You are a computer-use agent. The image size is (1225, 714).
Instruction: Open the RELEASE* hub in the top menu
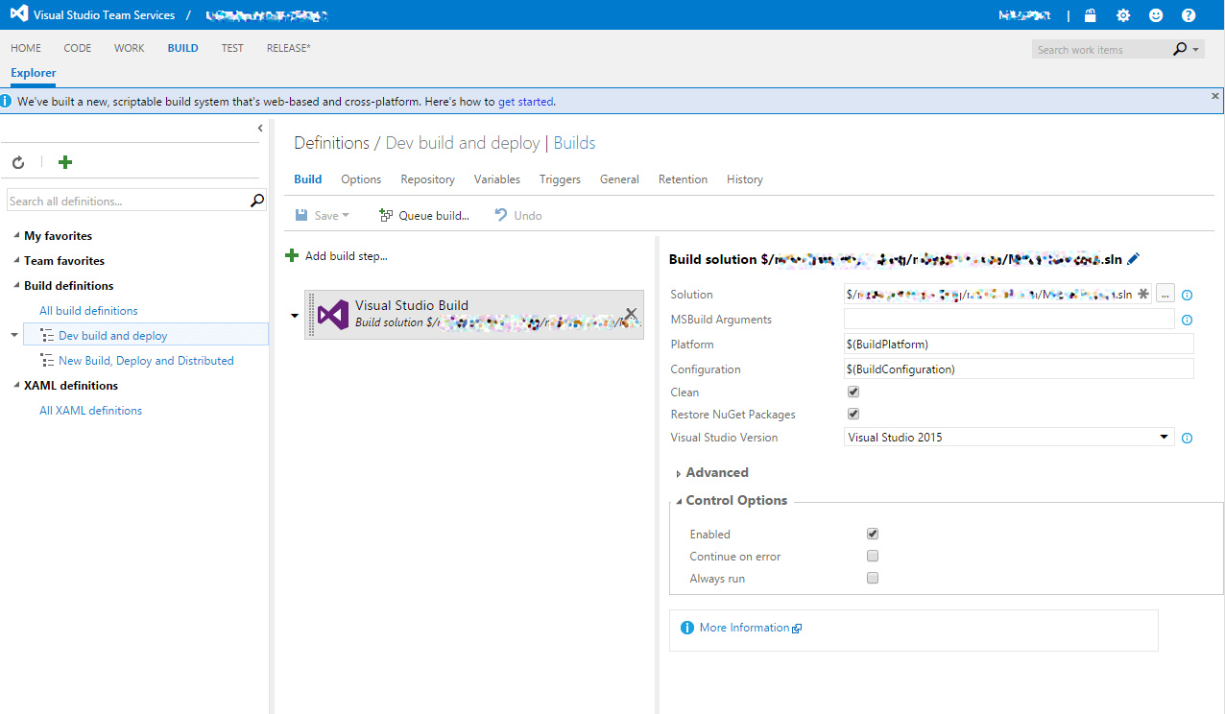287,48
